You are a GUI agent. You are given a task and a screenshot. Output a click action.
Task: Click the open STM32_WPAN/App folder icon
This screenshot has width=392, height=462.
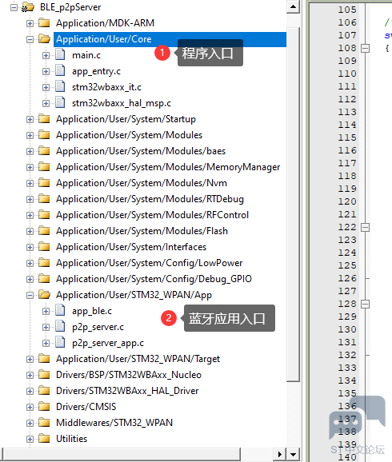point(44,294)
